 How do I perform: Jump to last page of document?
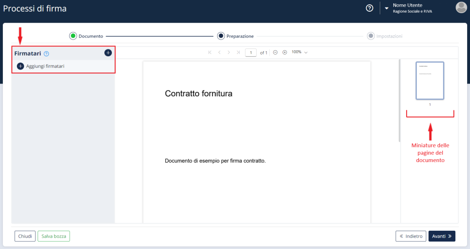point(238,53)
